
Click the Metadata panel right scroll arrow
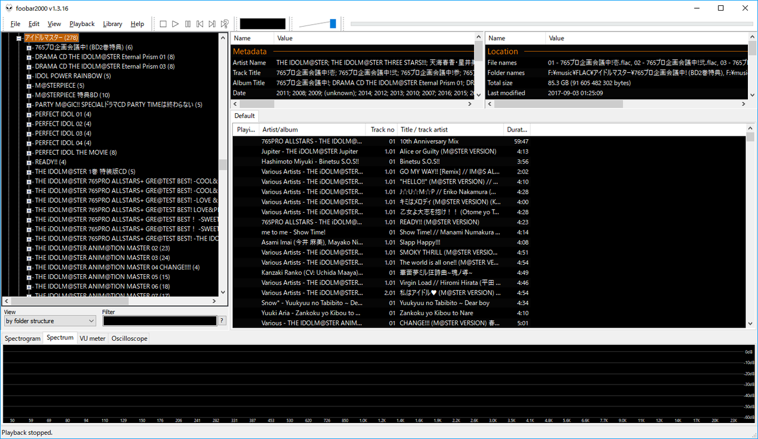tap(470, 104)
